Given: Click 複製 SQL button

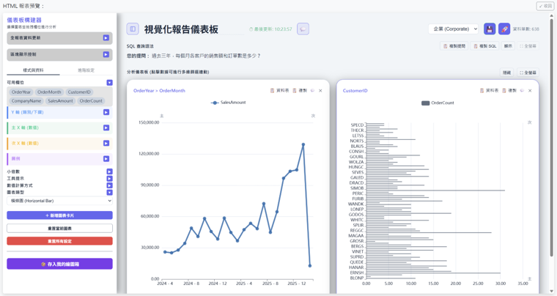Looking at the screenshot, I should click(484, 46).
